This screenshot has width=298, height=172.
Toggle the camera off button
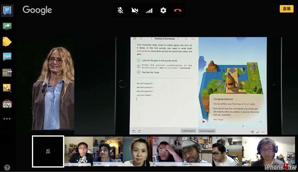[x=135, y=10]
